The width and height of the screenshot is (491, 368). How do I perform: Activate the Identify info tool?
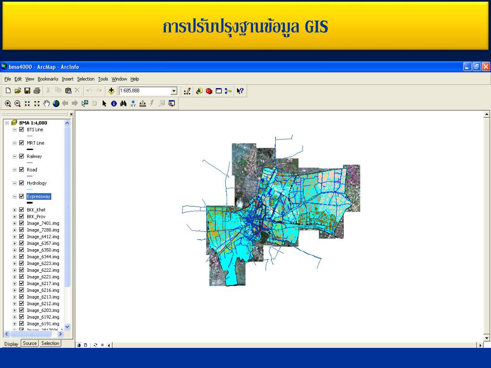(114, 103)
